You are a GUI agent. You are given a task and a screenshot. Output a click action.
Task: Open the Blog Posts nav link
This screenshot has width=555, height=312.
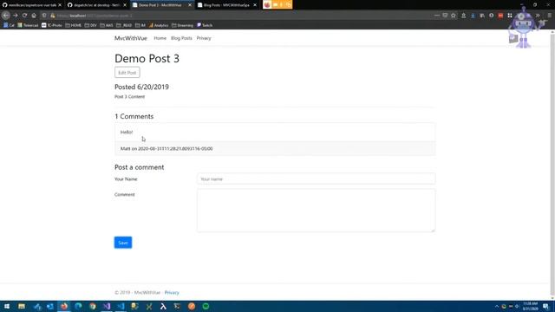click(x=181, y=38)
